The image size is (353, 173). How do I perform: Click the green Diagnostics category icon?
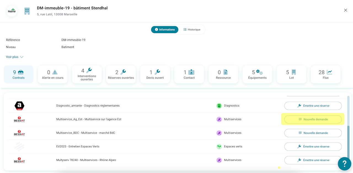click(x=219, y=106)
